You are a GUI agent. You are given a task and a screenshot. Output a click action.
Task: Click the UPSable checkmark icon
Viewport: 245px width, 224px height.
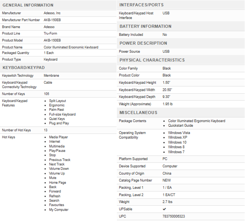click(164, 209)
